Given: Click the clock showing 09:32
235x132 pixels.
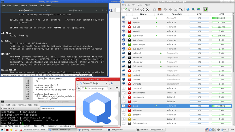Looking at the screenshot, I should 226,130.
